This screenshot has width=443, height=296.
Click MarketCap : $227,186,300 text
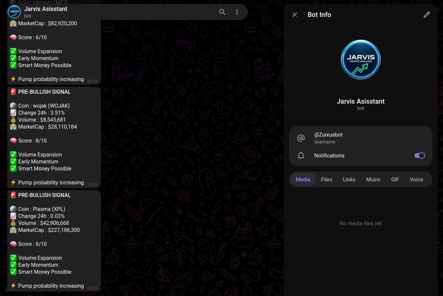(49, 230)
